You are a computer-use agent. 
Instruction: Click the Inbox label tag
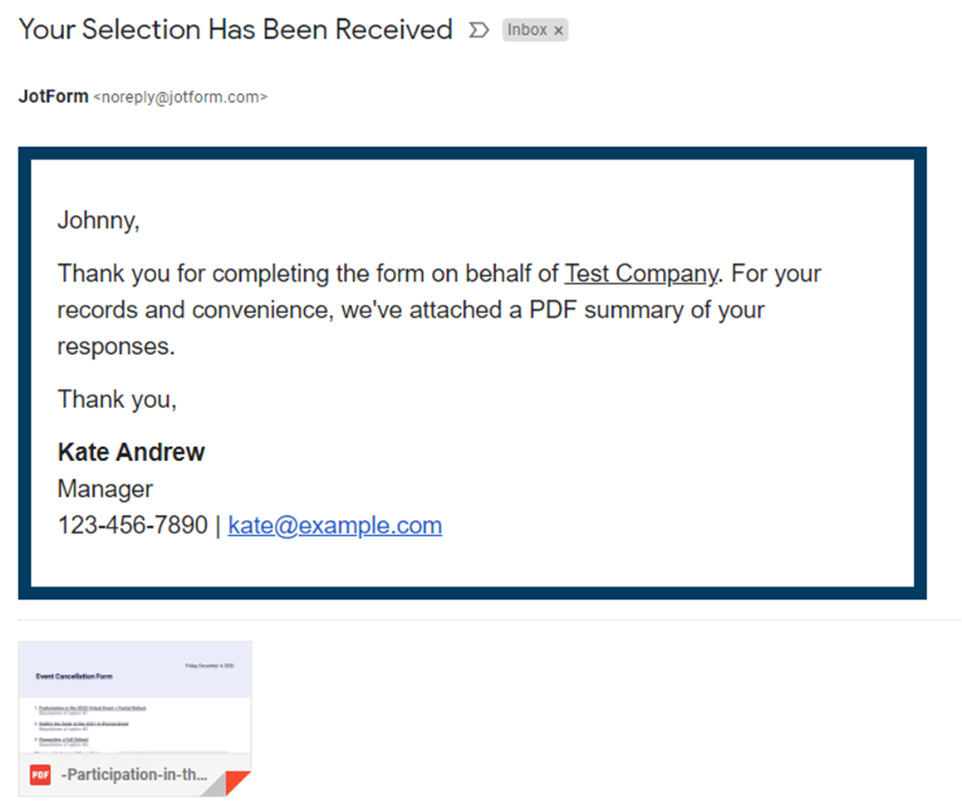click(x=527, y=30)
